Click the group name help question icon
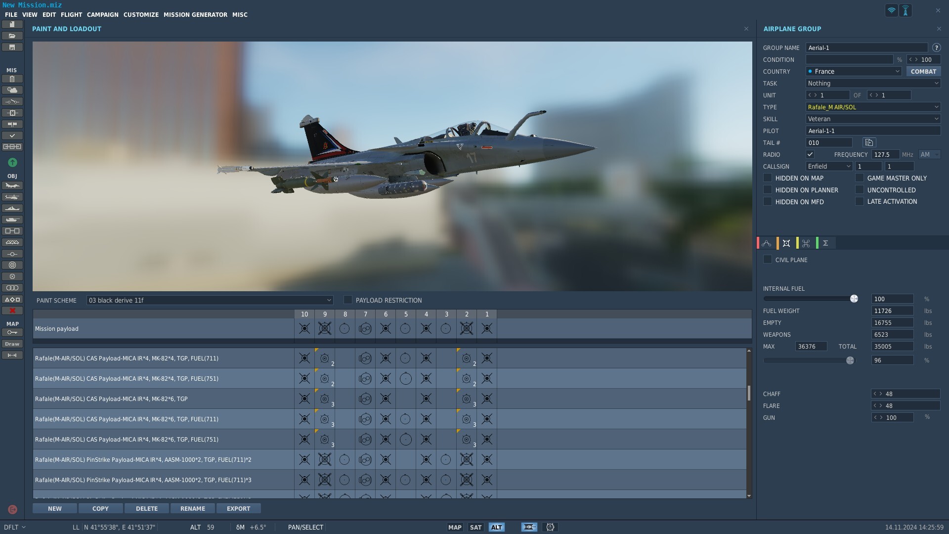 click(936, 47)
